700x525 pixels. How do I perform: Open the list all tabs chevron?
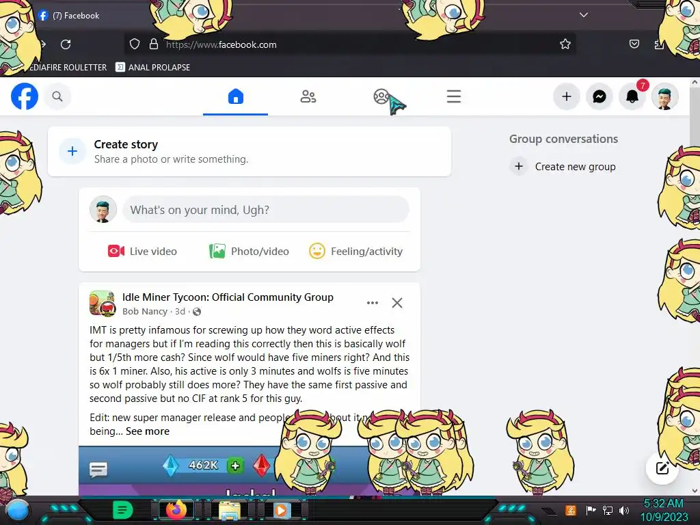point(584,15)
